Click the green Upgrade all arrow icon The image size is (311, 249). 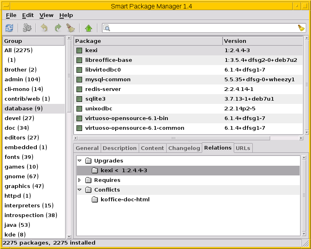89,28
